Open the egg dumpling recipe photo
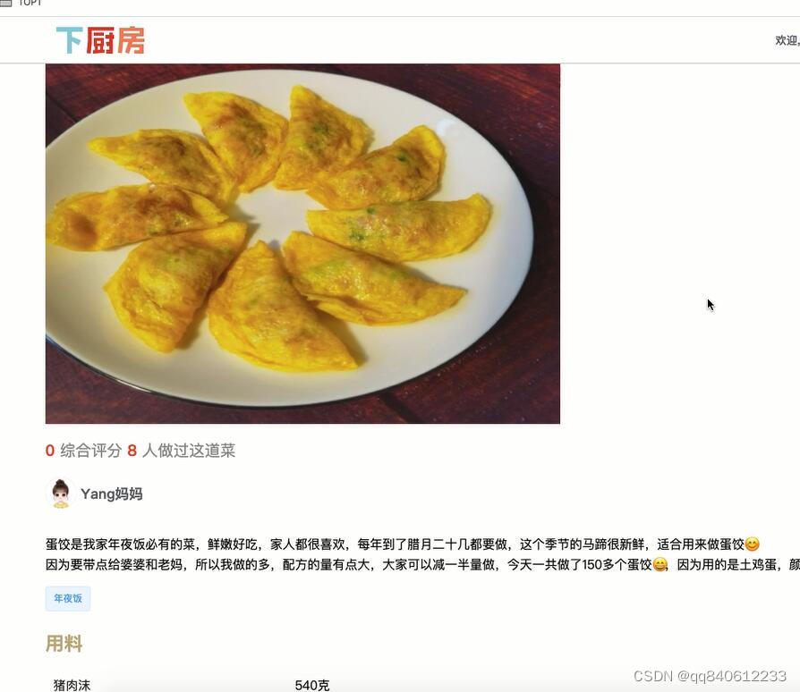The image size is (800, 692). (302, 243)
